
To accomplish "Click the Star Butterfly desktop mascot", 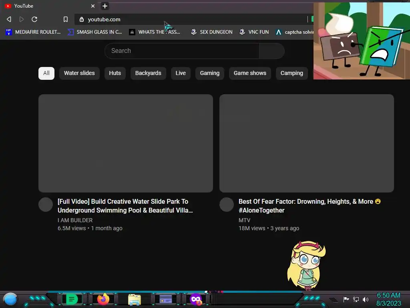I will click(306, 265).
